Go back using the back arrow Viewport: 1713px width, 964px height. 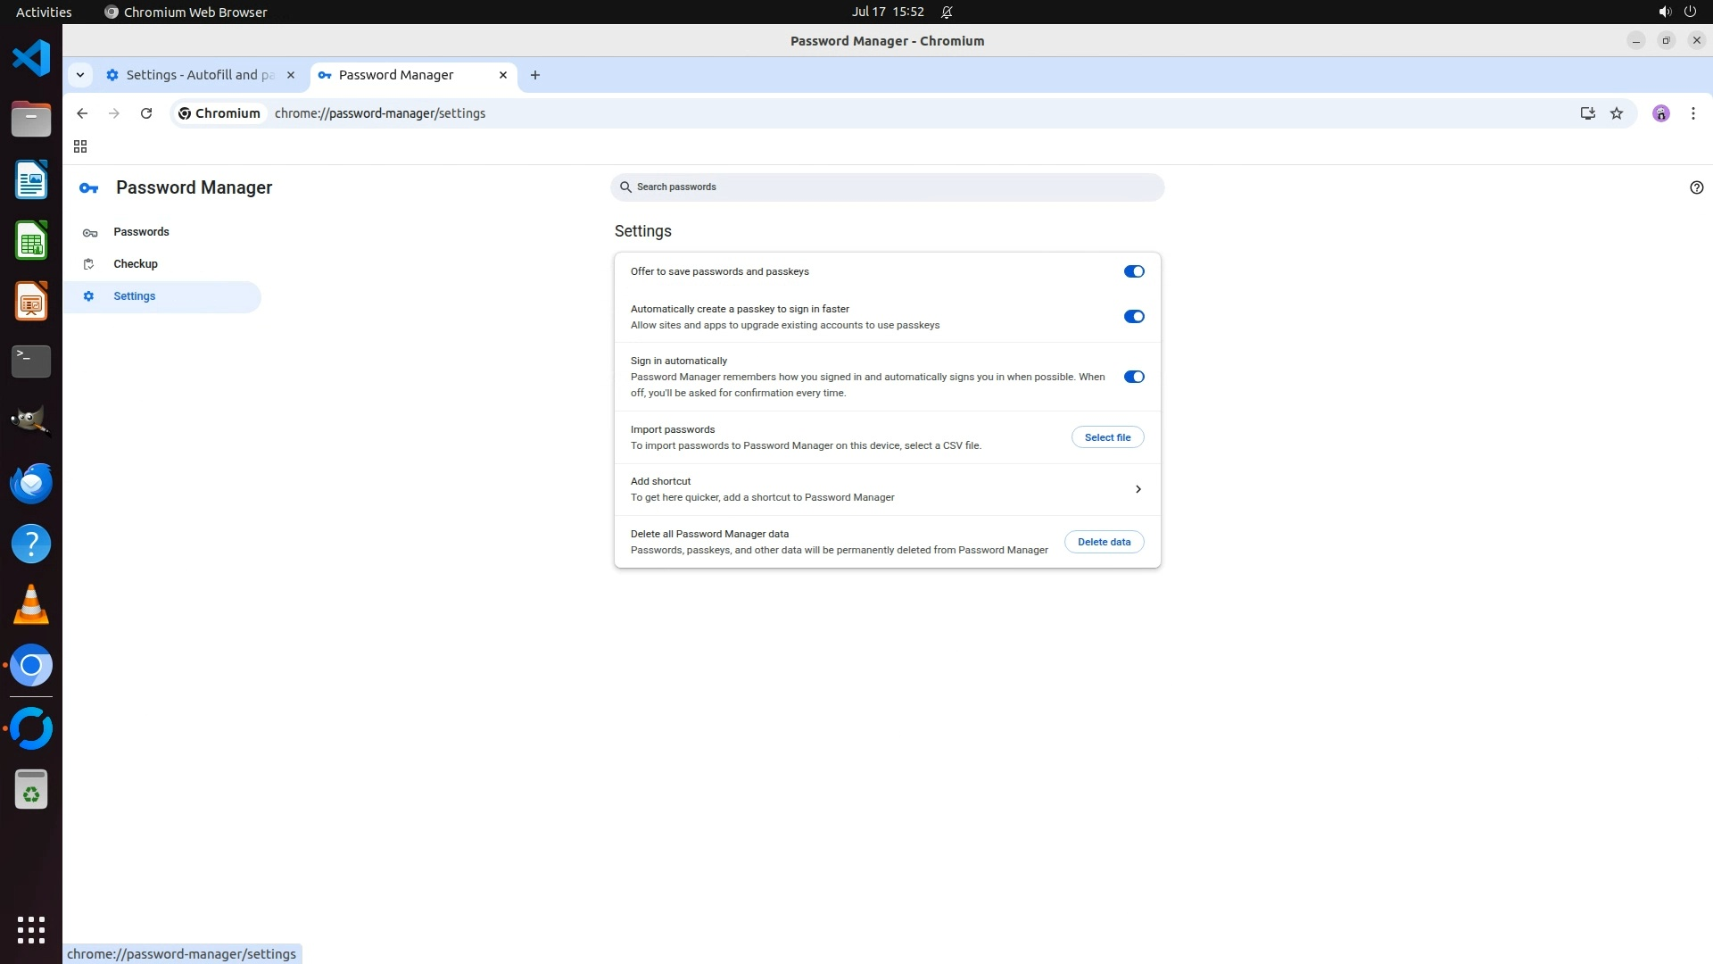tap(82, 113)
